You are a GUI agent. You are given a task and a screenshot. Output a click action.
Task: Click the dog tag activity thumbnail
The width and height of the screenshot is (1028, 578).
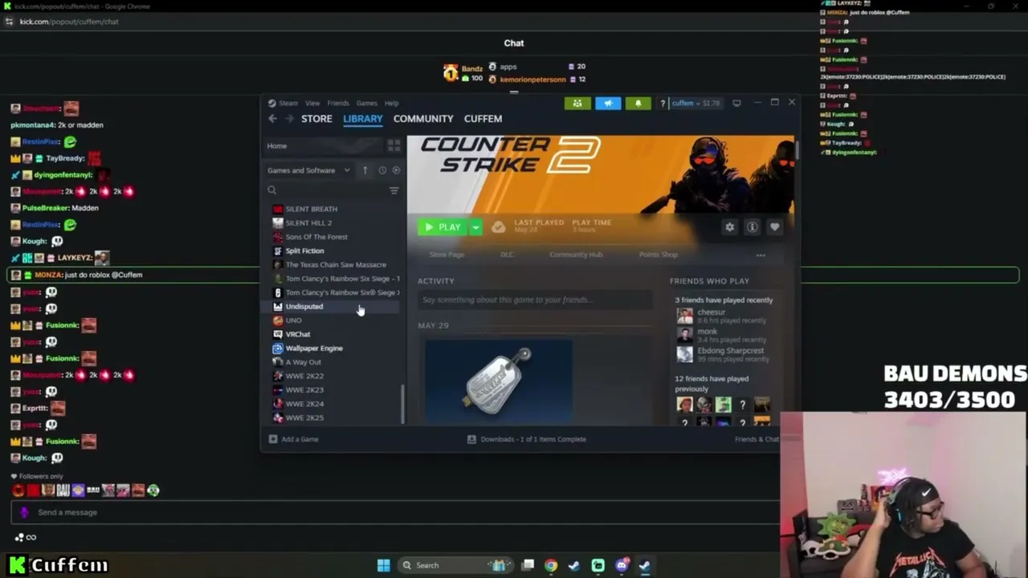[499, 381]
